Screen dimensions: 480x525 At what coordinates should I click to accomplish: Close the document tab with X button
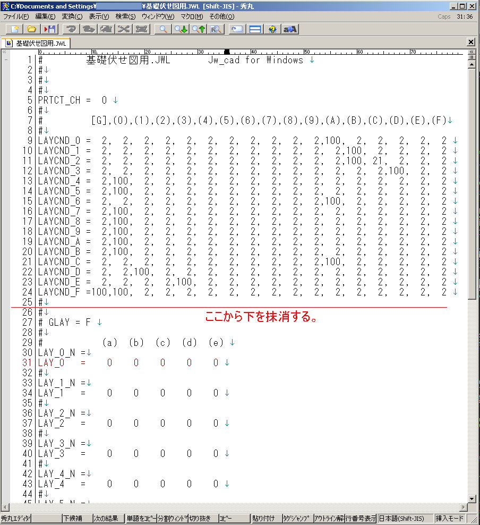[471, 42]
